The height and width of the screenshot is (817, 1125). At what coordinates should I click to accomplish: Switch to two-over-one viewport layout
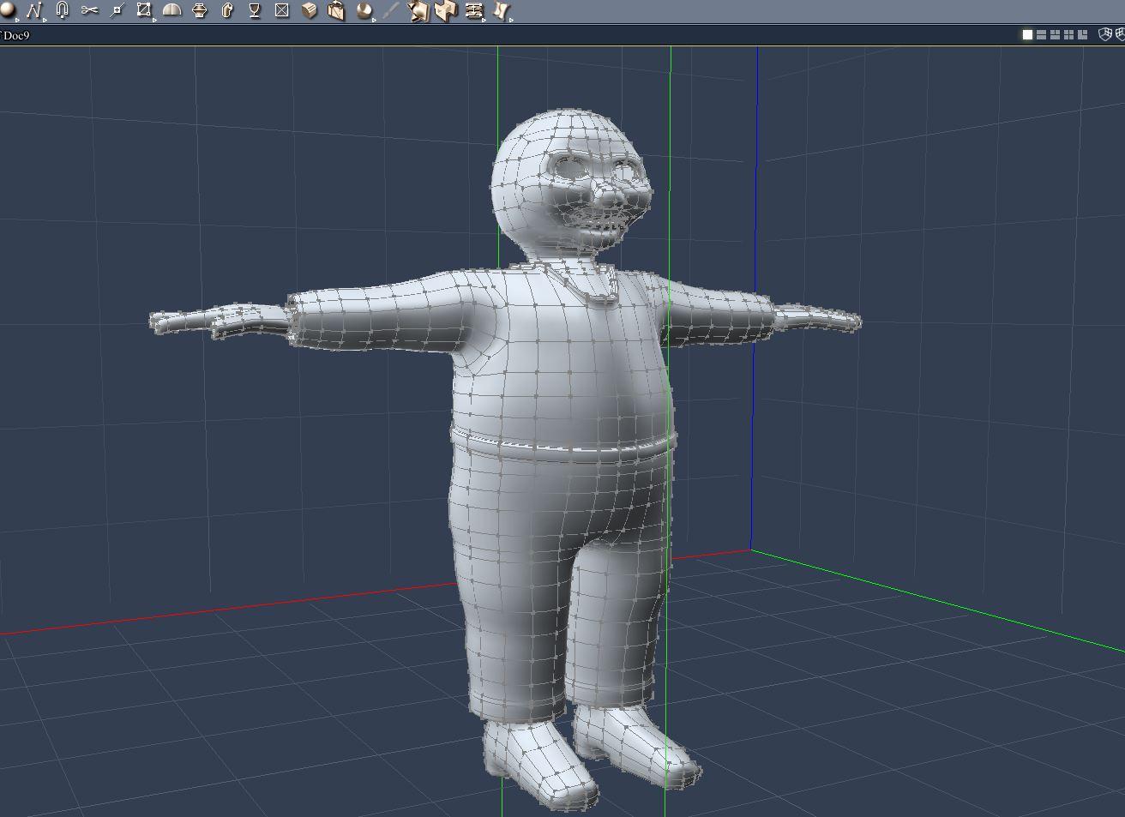pos(1055,35)
